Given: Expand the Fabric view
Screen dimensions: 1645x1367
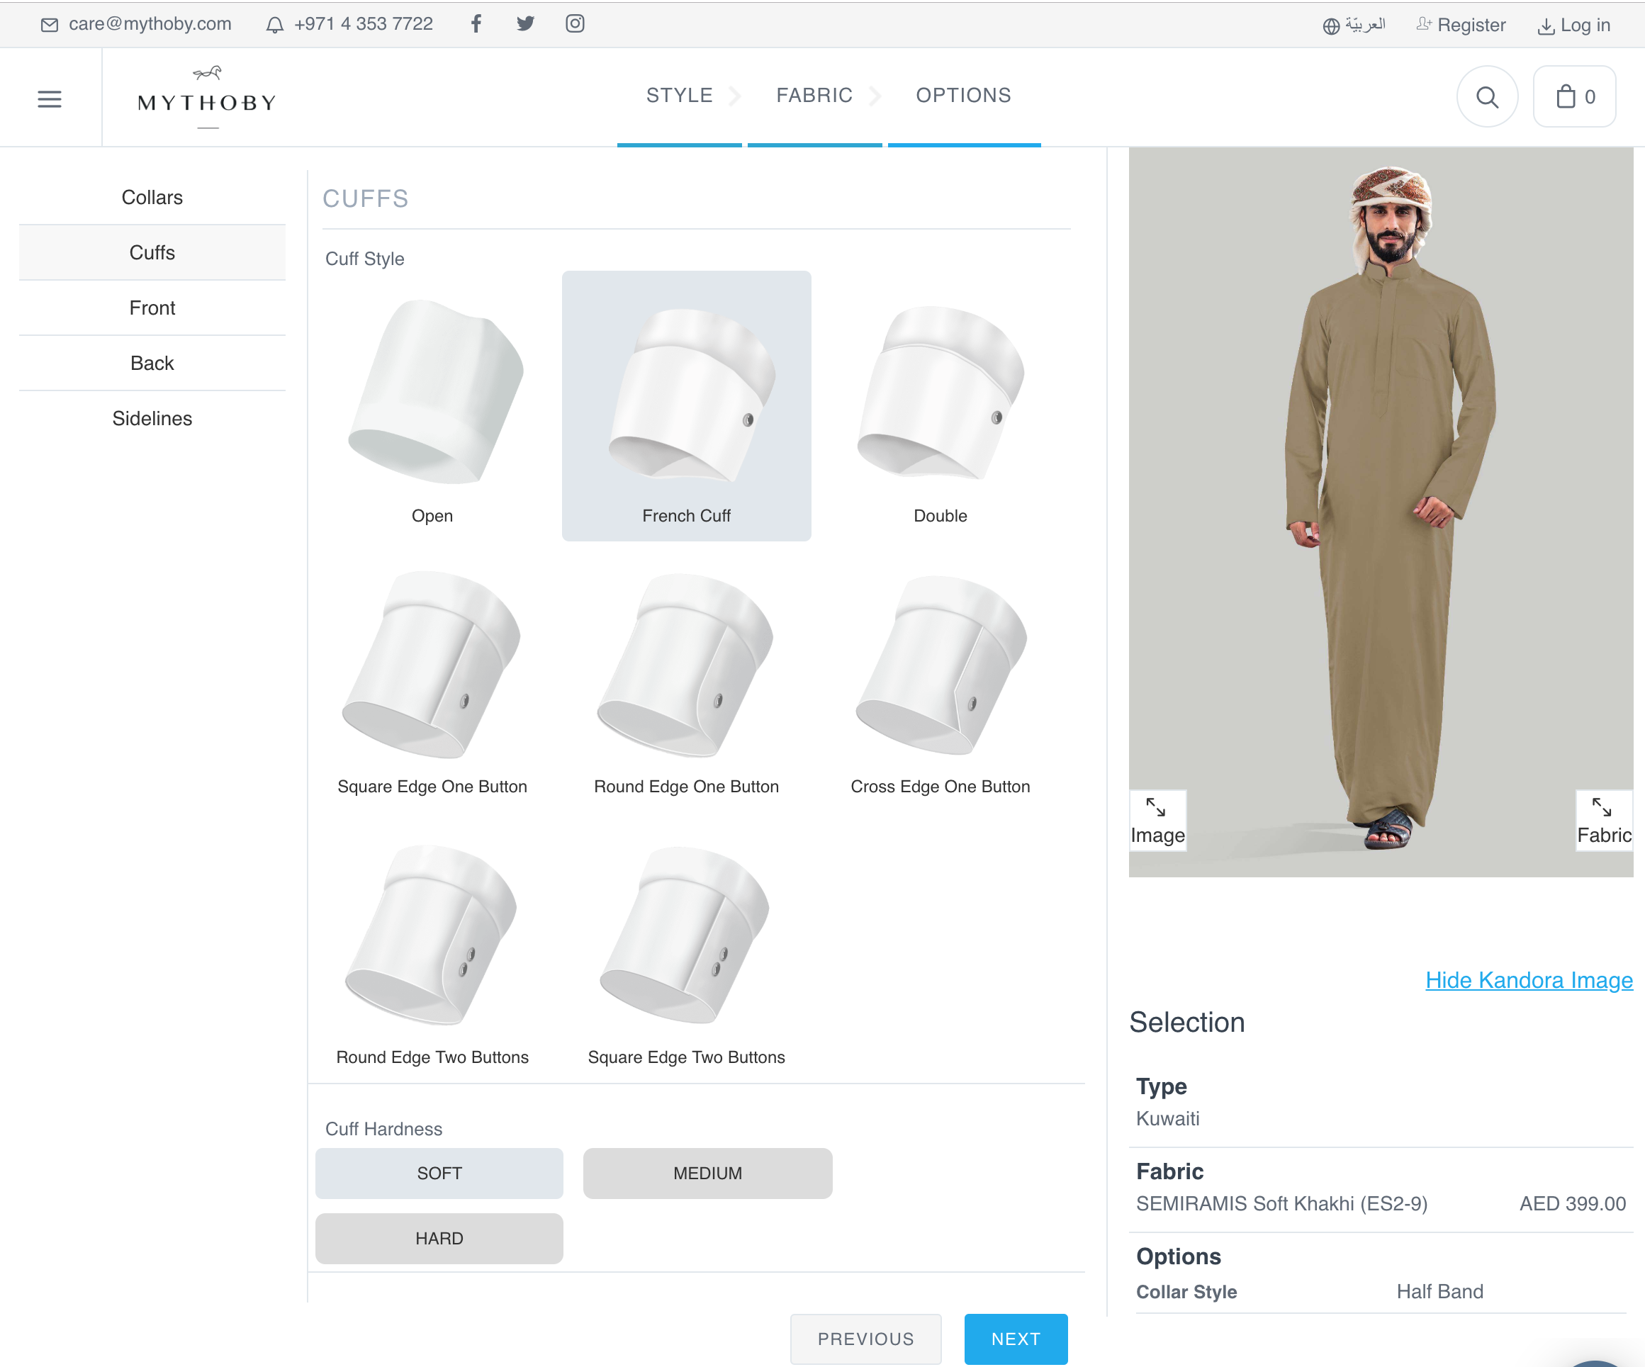Looking at the screenshot, I should click(x=1605, y=821).
